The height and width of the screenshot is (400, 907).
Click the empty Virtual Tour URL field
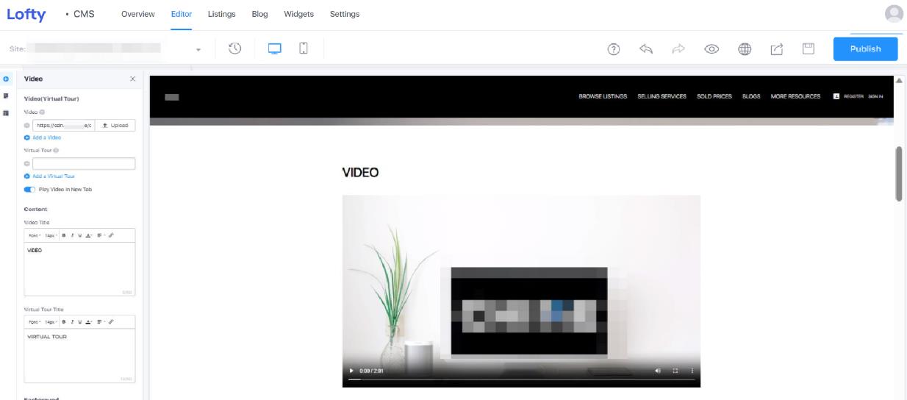tap(84, 163)
